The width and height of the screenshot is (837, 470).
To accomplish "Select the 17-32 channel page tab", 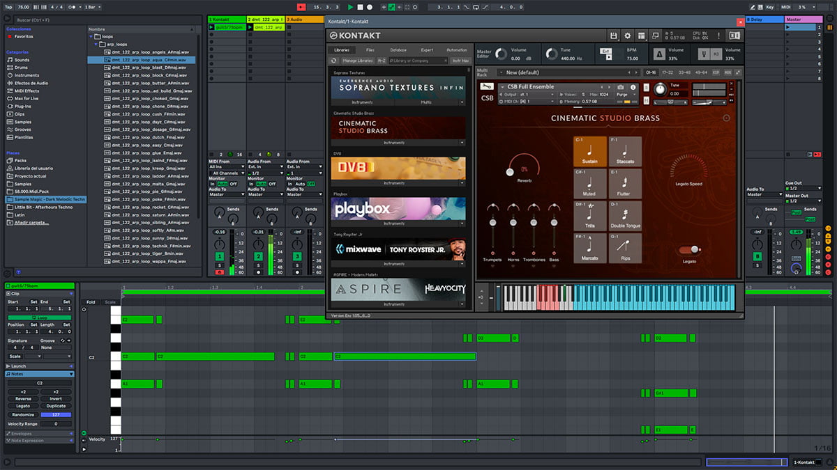I will pos(668,72).
